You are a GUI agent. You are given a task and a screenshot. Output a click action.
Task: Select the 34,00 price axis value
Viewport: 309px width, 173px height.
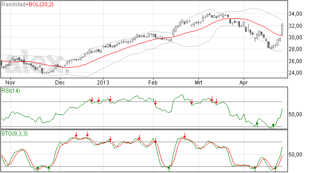click(295, 14)
